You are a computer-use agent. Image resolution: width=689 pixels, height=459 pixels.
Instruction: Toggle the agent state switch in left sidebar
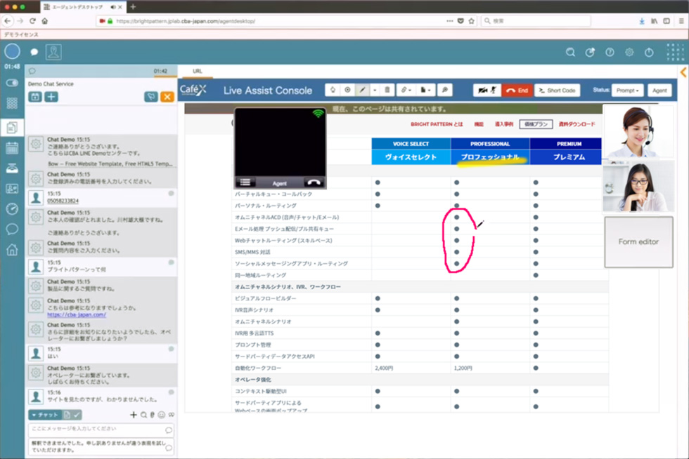coord(12,83)
